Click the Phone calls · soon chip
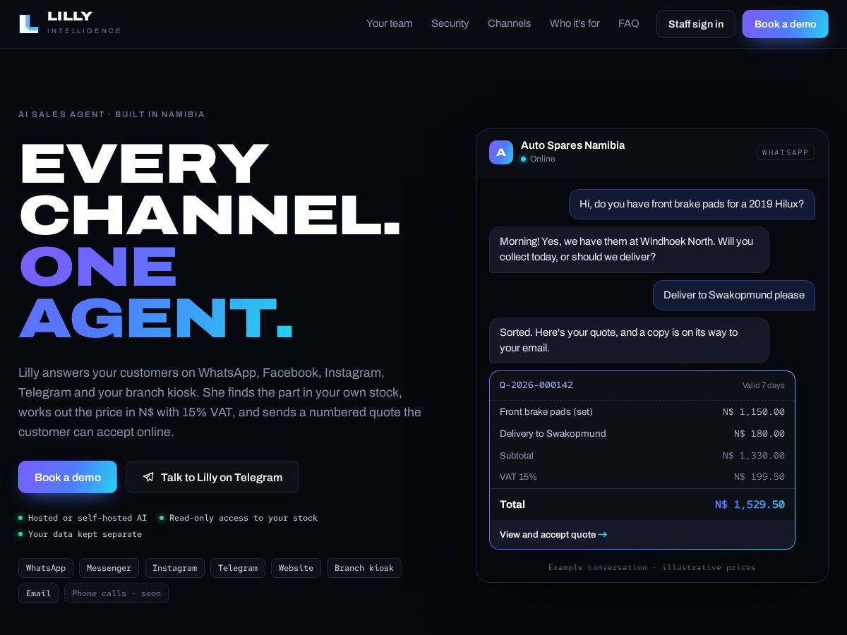Image resolution: width=847 pixels, height=635 pixels. point(116,593)
